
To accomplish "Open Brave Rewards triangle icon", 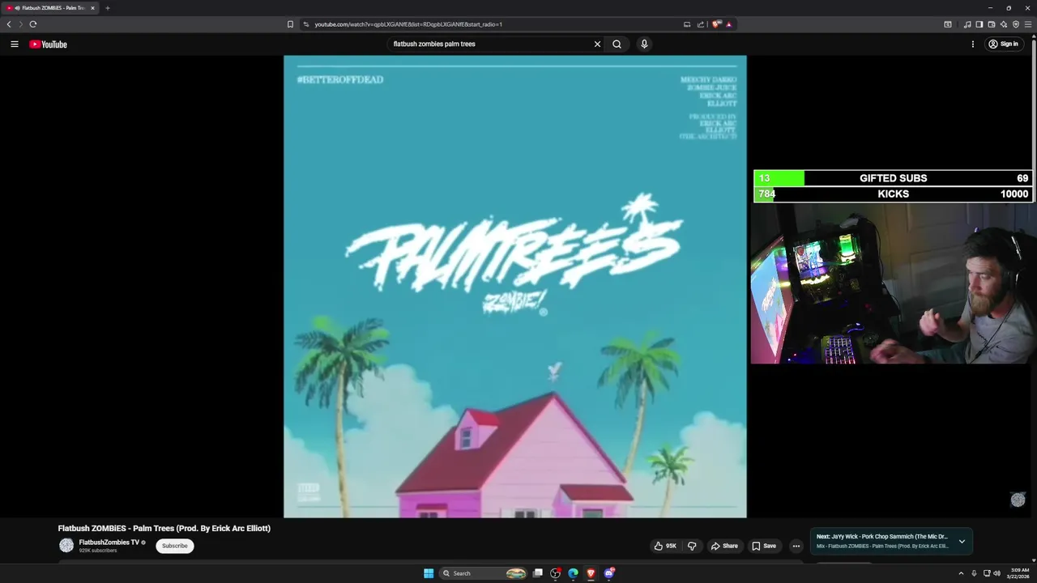I will point(728,24).
